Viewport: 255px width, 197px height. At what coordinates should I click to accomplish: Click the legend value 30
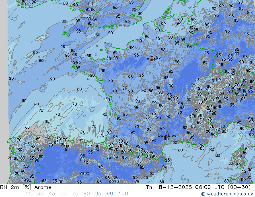40,194
